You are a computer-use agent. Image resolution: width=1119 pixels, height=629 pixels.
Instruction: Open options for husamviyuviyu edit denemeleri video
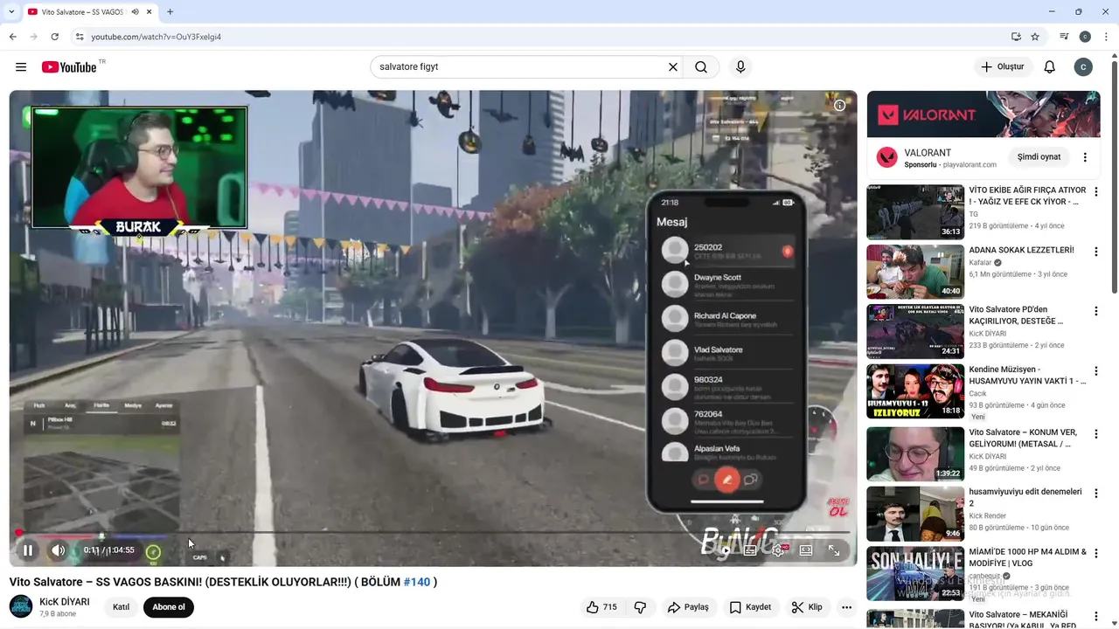point(1096,494)
